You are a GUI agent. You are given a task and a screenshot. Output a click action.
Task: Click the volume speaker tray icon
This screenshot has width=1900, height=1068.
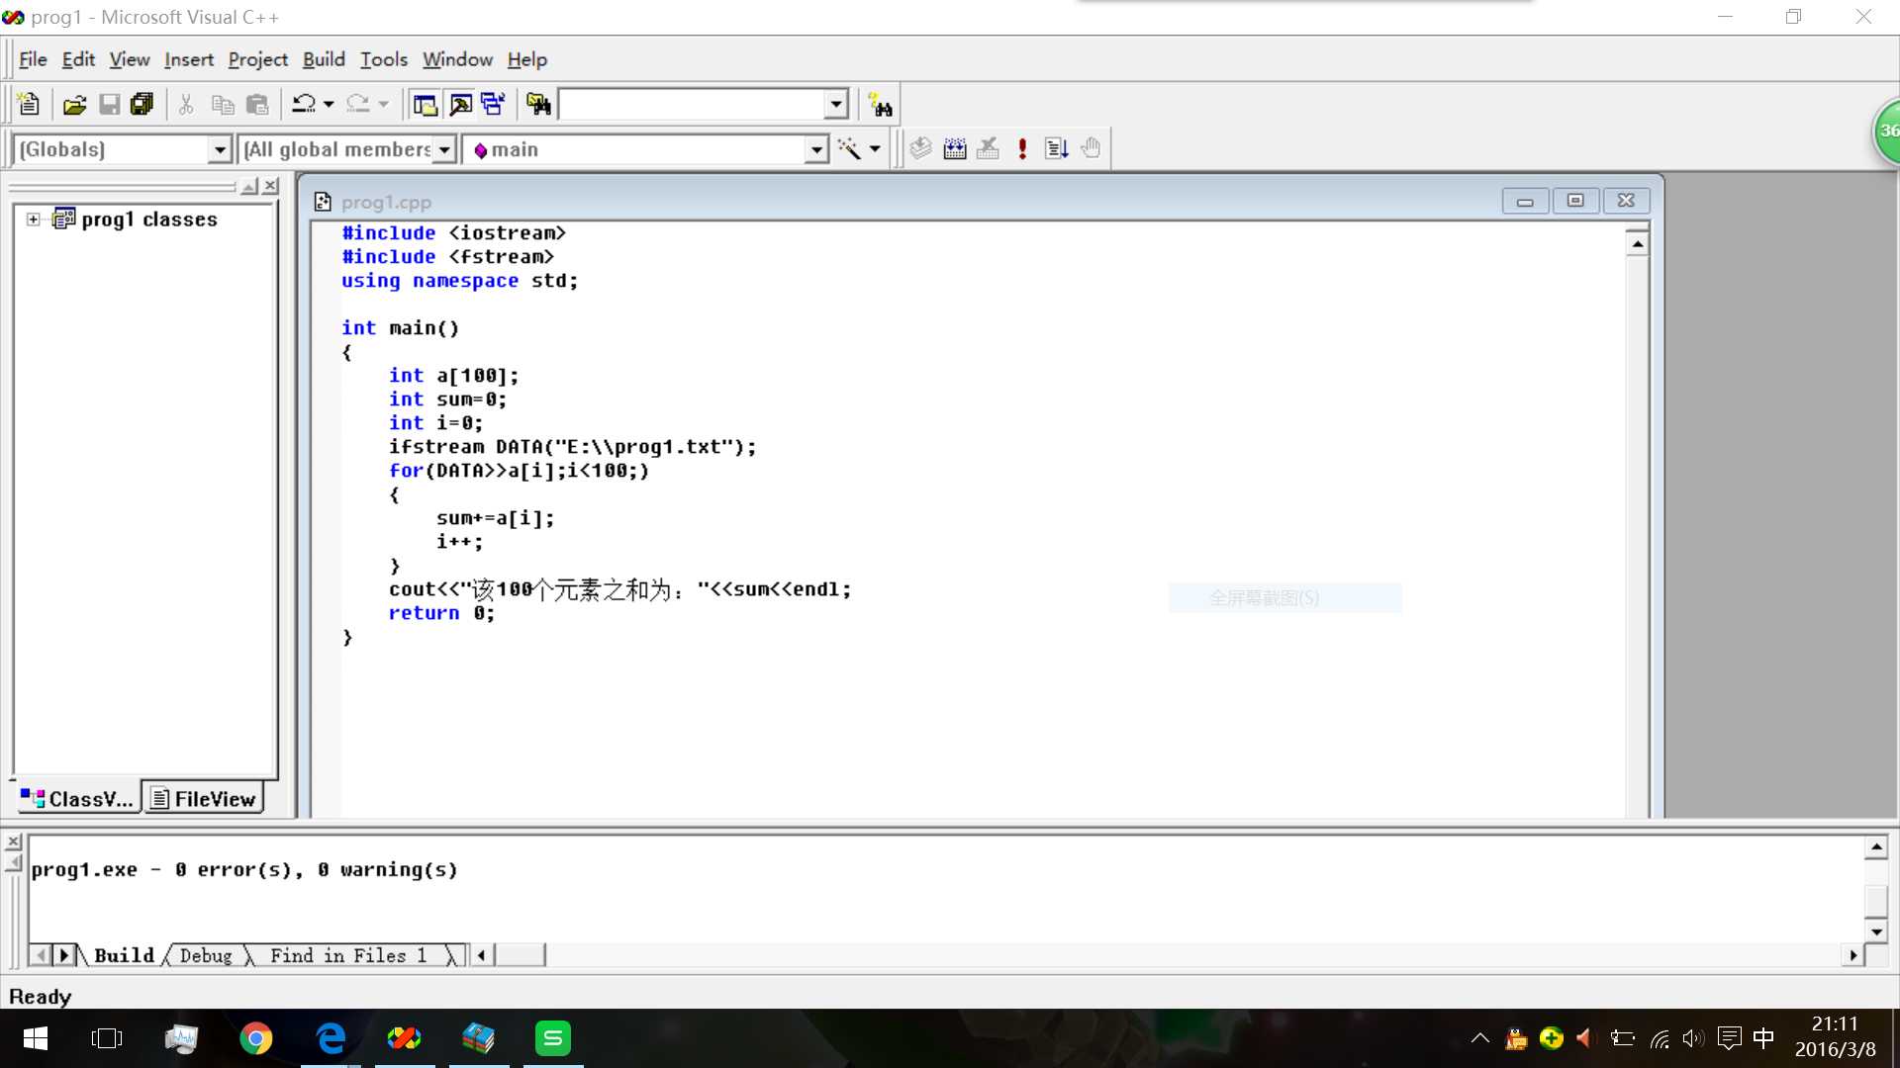click(1693, 1038)
